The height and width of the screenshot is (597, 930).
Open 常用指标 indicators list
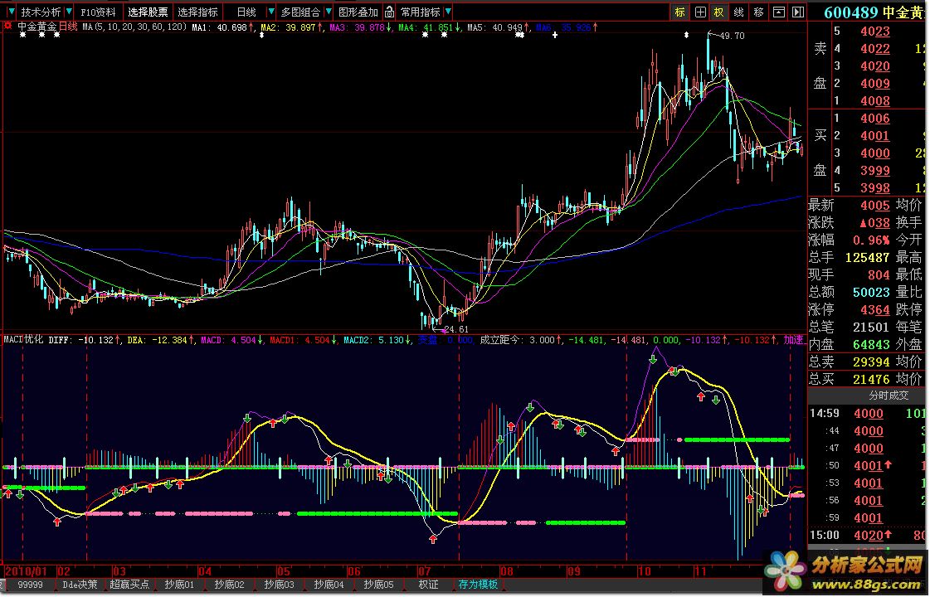tap(420, 12)
